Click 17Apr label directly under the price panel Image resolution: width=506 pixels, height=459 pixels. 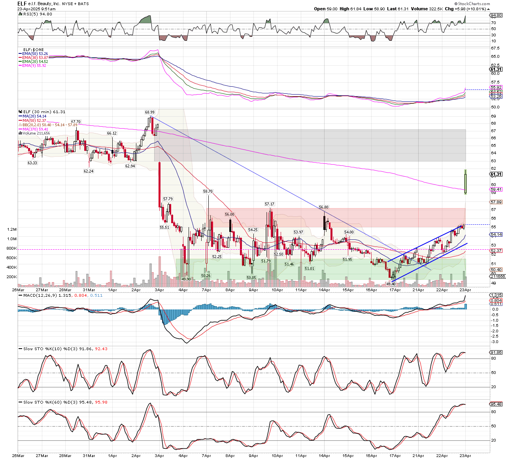(x=395, y=290)
